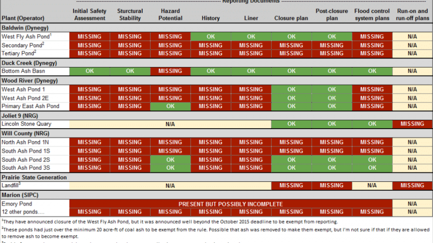Click the 'Closure plan' column header
This screenshot has width=433, height=243.
point(291,18)
